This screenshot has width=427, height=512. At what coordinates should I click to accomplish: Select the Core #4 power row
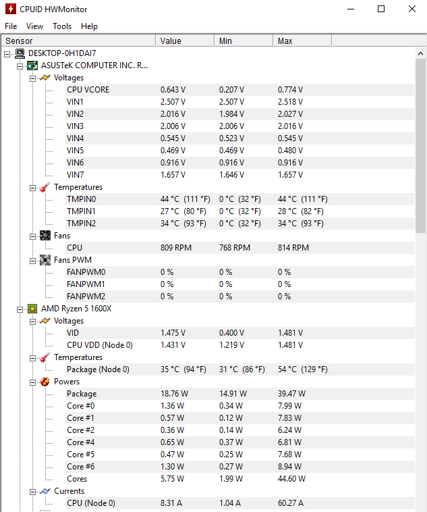[240, 442]
